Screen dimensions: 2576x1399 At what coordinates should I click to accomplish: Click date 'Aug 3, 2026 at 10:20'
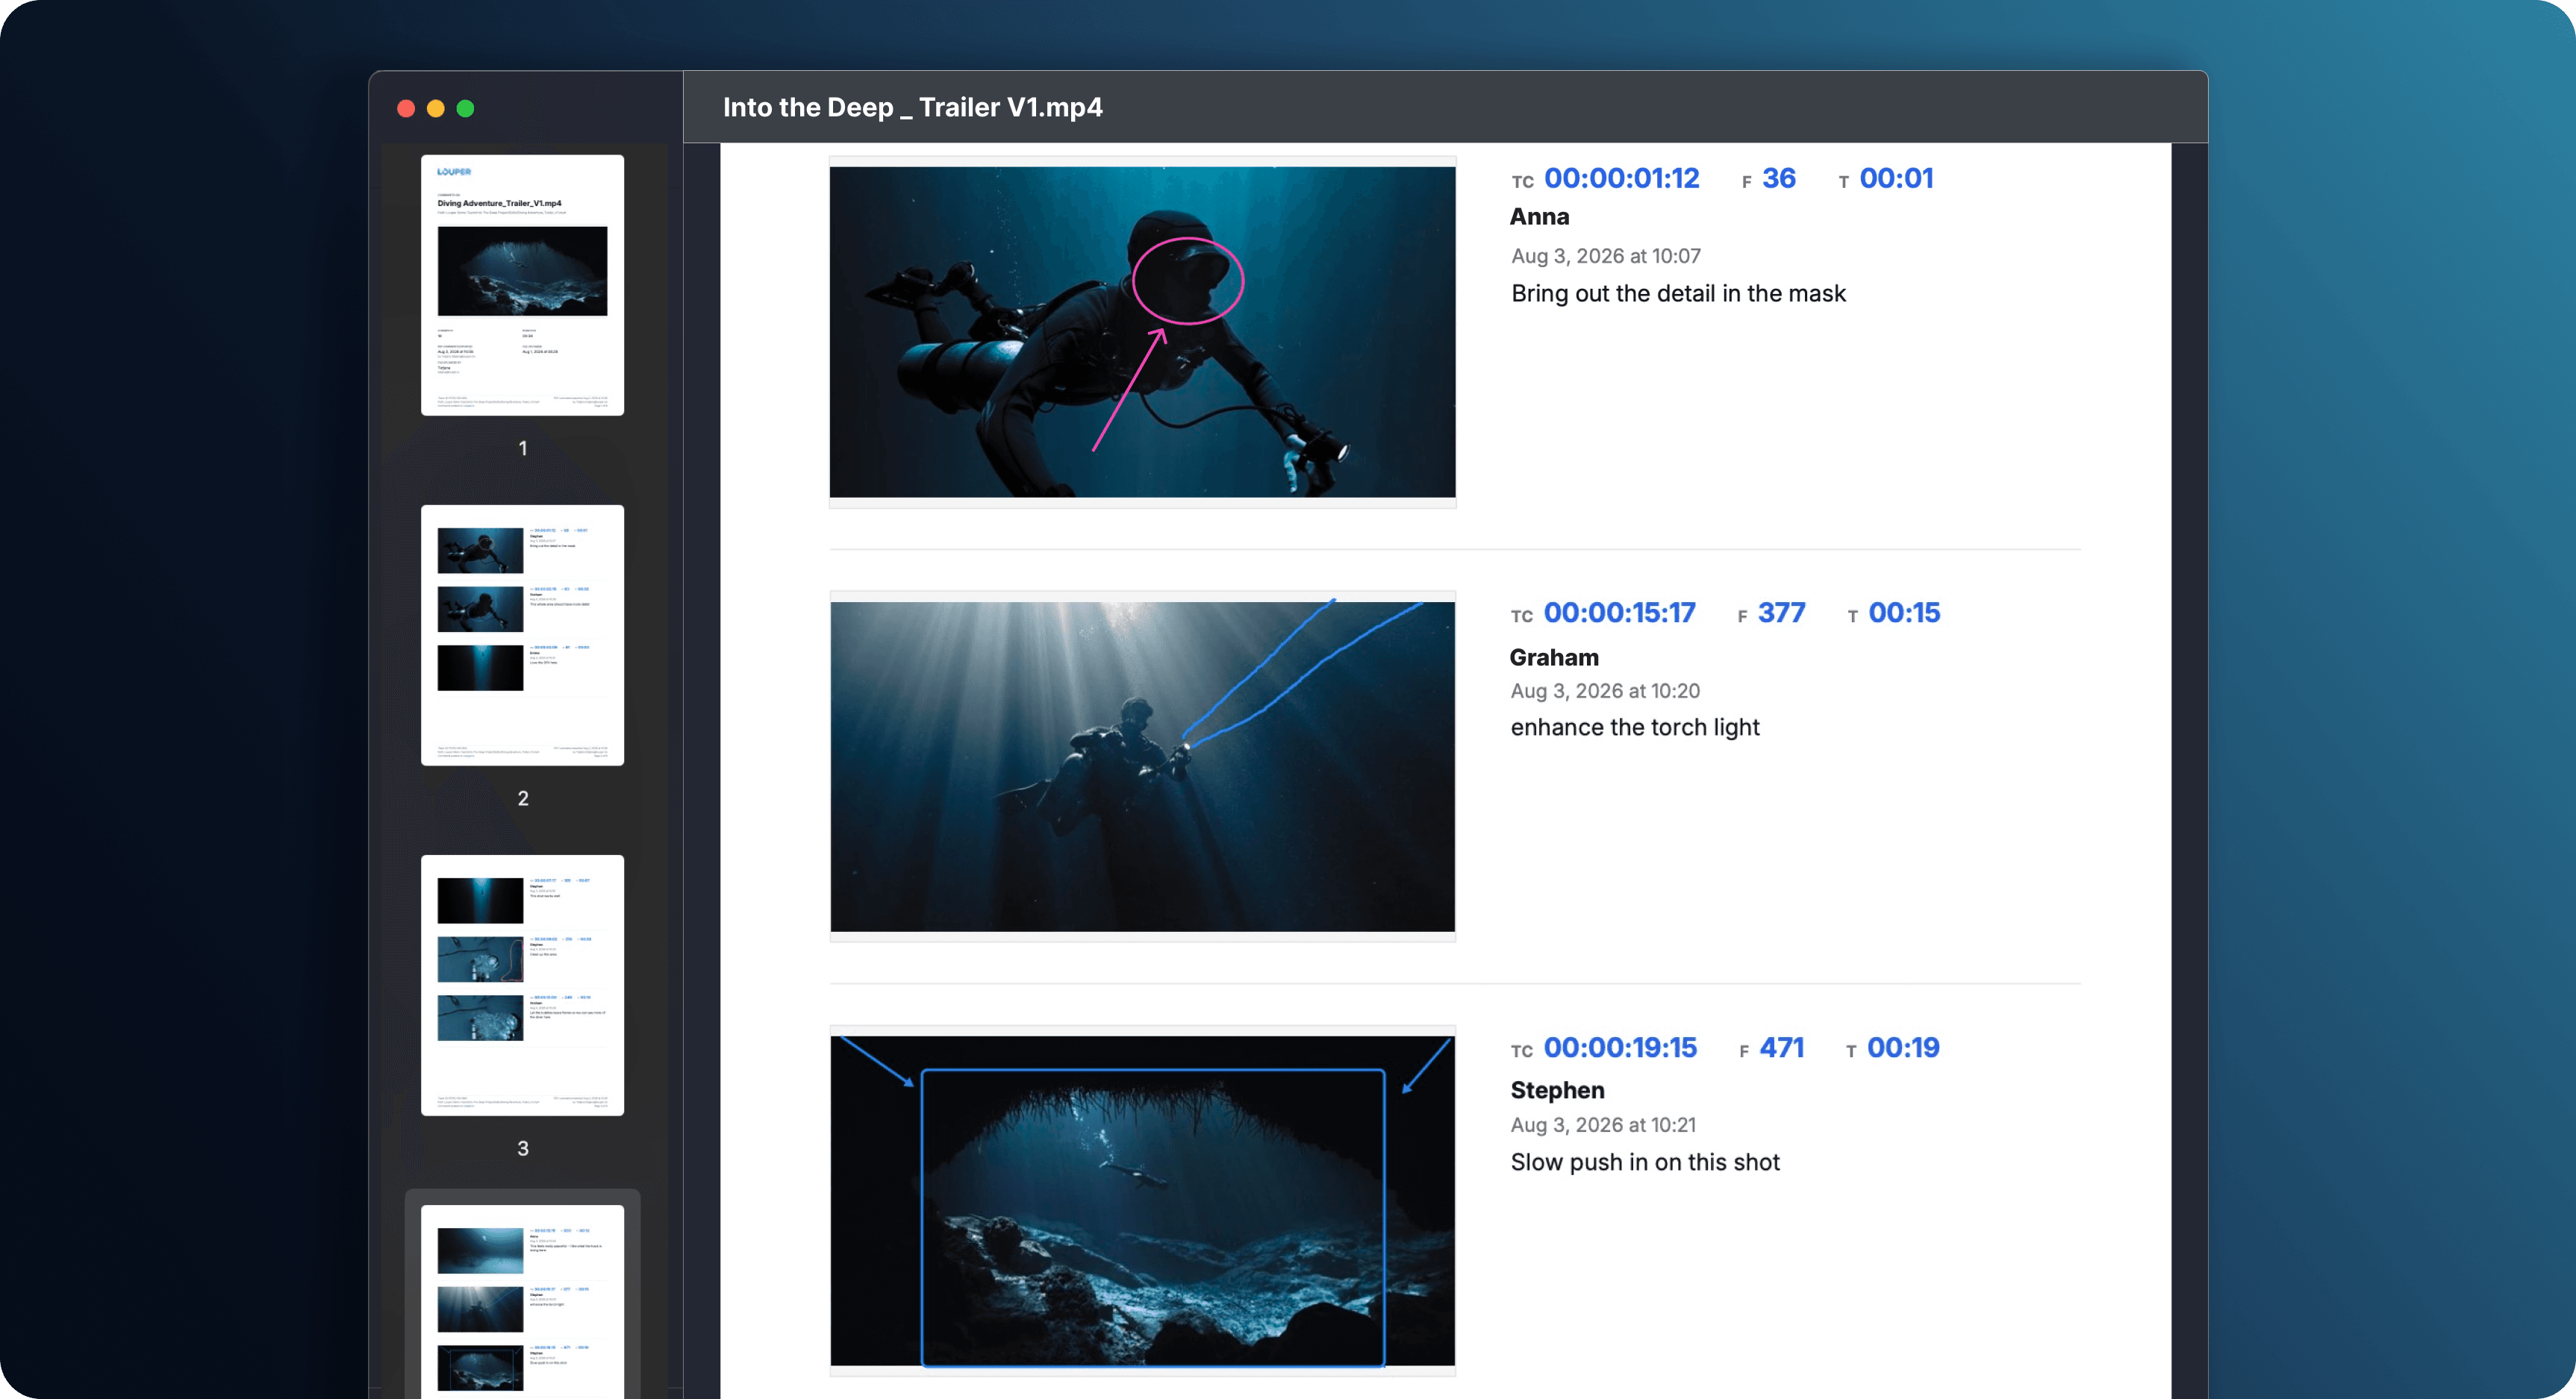coord(1605,692)
